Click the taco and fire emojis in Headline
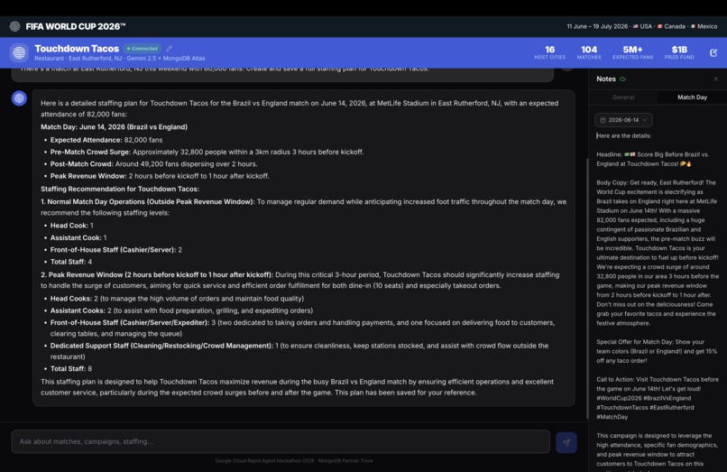This screenshot has width=727, height=472. point(686,163)
